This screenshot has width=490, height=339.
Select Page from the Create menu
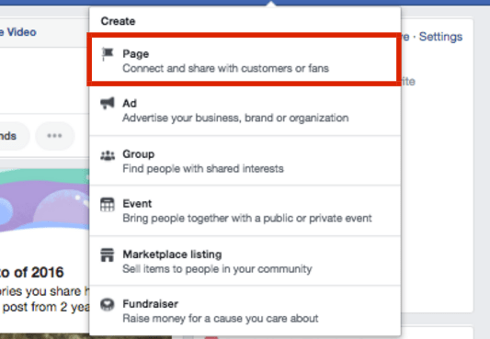[245, 61]
